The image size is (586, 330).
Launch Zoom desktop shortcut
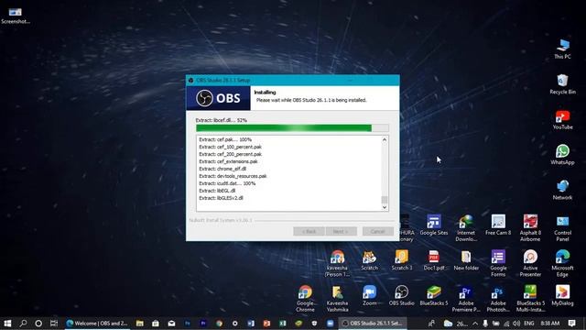(369, 295)
